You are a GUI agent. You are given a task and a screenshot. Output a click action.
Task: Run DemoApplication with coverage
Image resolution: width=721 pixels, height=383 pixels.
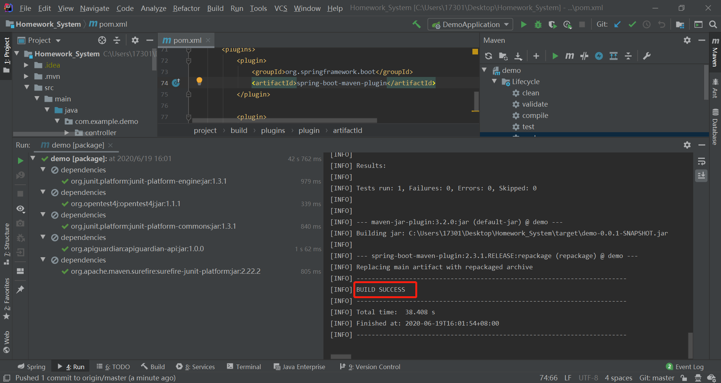[552, 24]
